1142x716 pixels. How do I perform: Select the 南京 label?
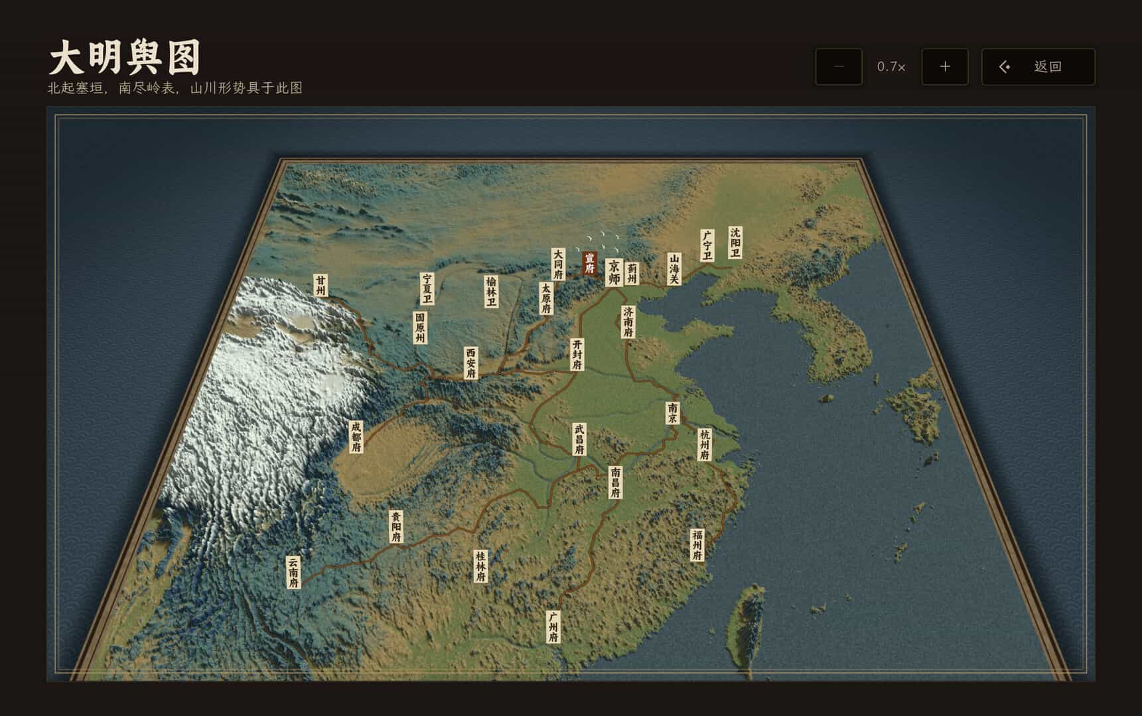[673, 412]
